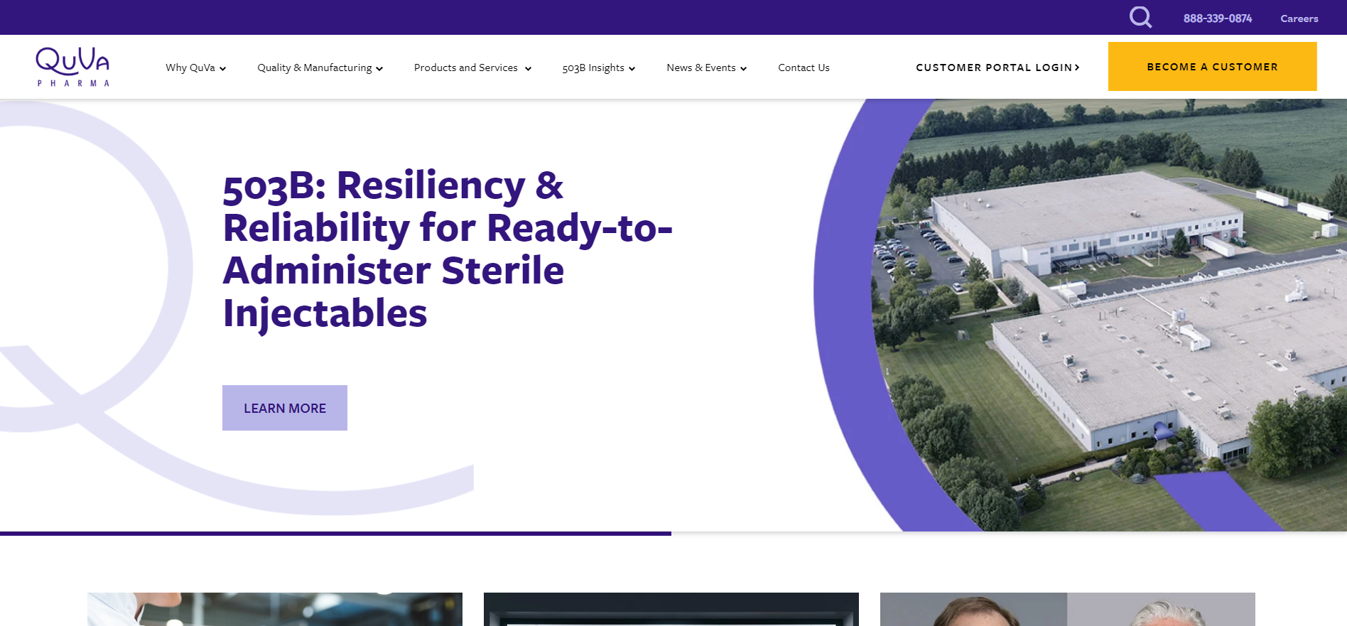Expand the Quality & Manufacturing dropdown
This screenshot has height=626, width=1347.
coord(320,68)
